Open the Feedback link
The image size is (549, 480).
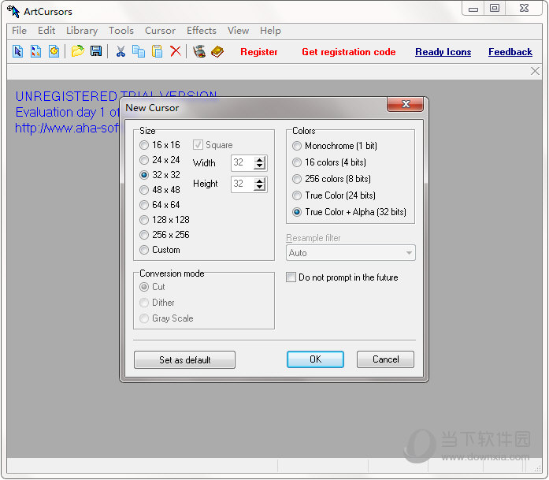pyautogui.click(x=510, y=52)
